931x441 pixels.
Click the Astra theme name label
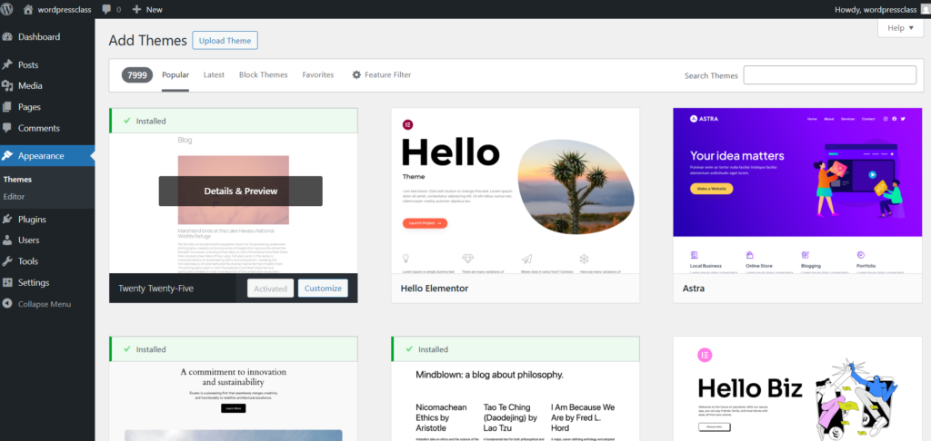(x=693, y=289)
